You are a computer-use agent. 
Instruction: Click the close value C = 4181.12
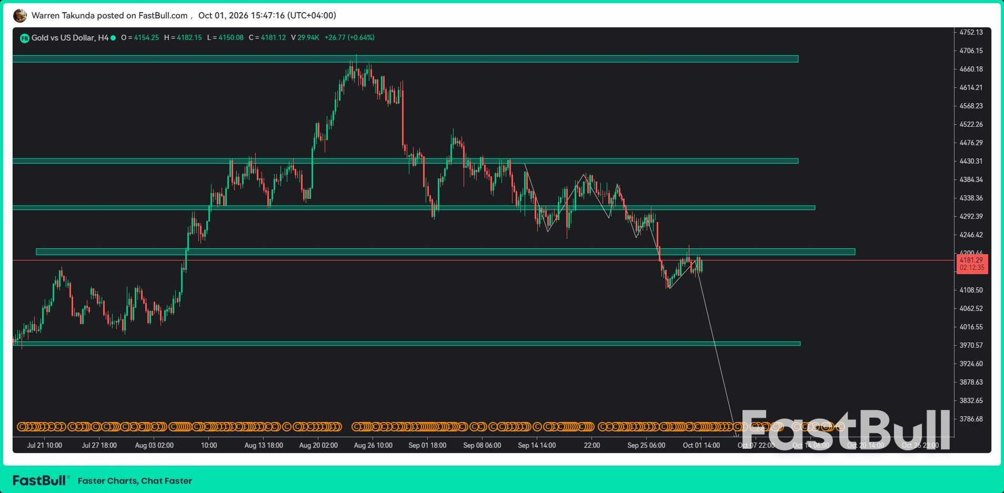point(267,38)
